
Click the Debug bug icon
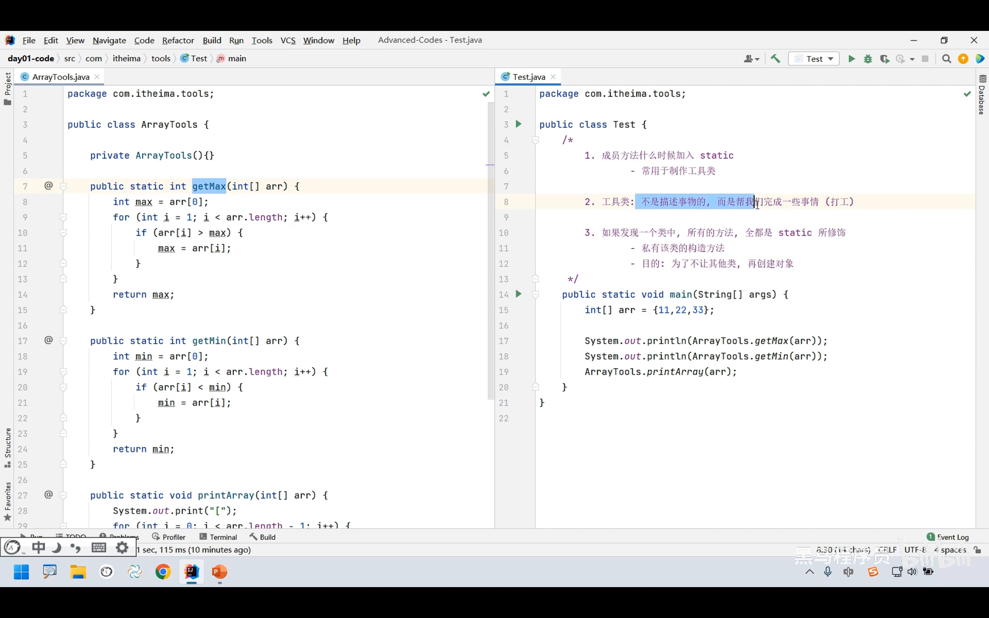(868, 59)
